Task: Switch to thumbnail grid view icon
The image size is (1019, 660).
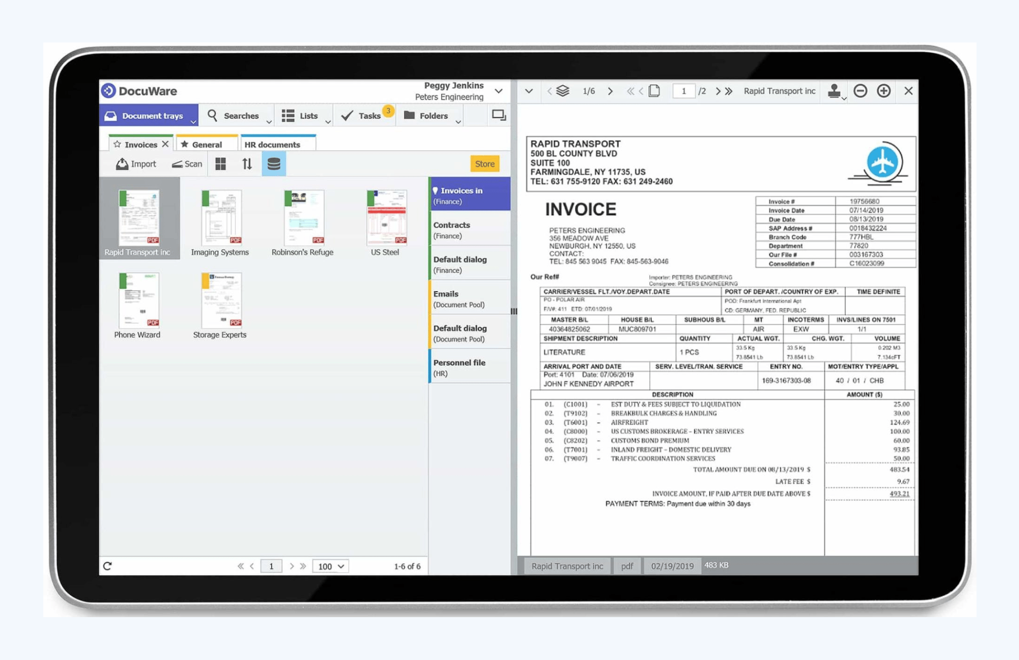Action: coord(220,164)
